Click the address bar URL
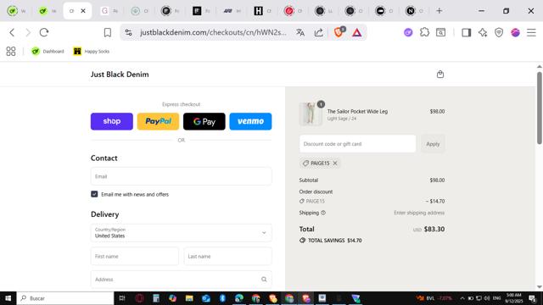Image resolution: width=543 pixels, height=305 pixels. 213,32
